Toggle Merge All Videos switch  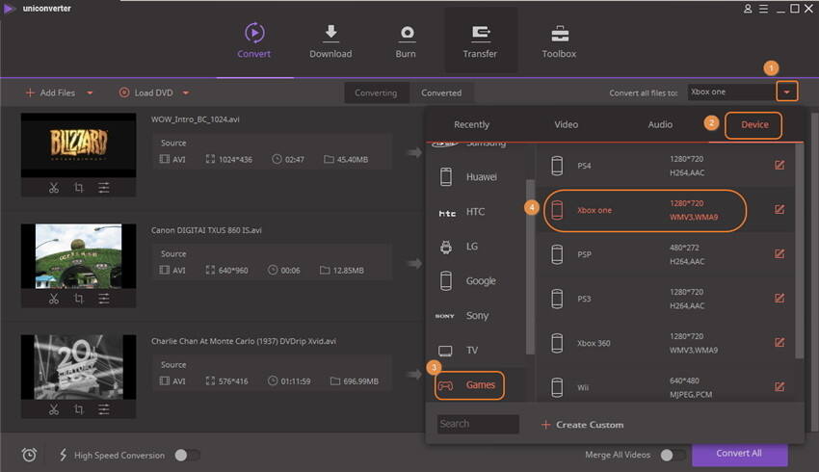point(673,456)
